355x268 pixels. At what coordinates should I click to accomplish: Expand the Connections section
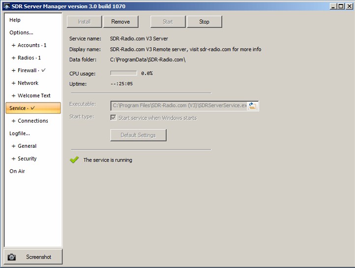(x=13, y=121)
